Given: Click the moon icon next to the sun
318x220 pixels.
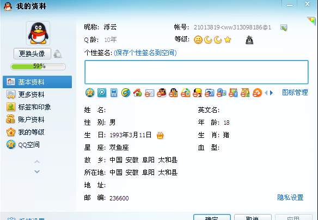Looking at the screenshot, I should click(208, 40).
